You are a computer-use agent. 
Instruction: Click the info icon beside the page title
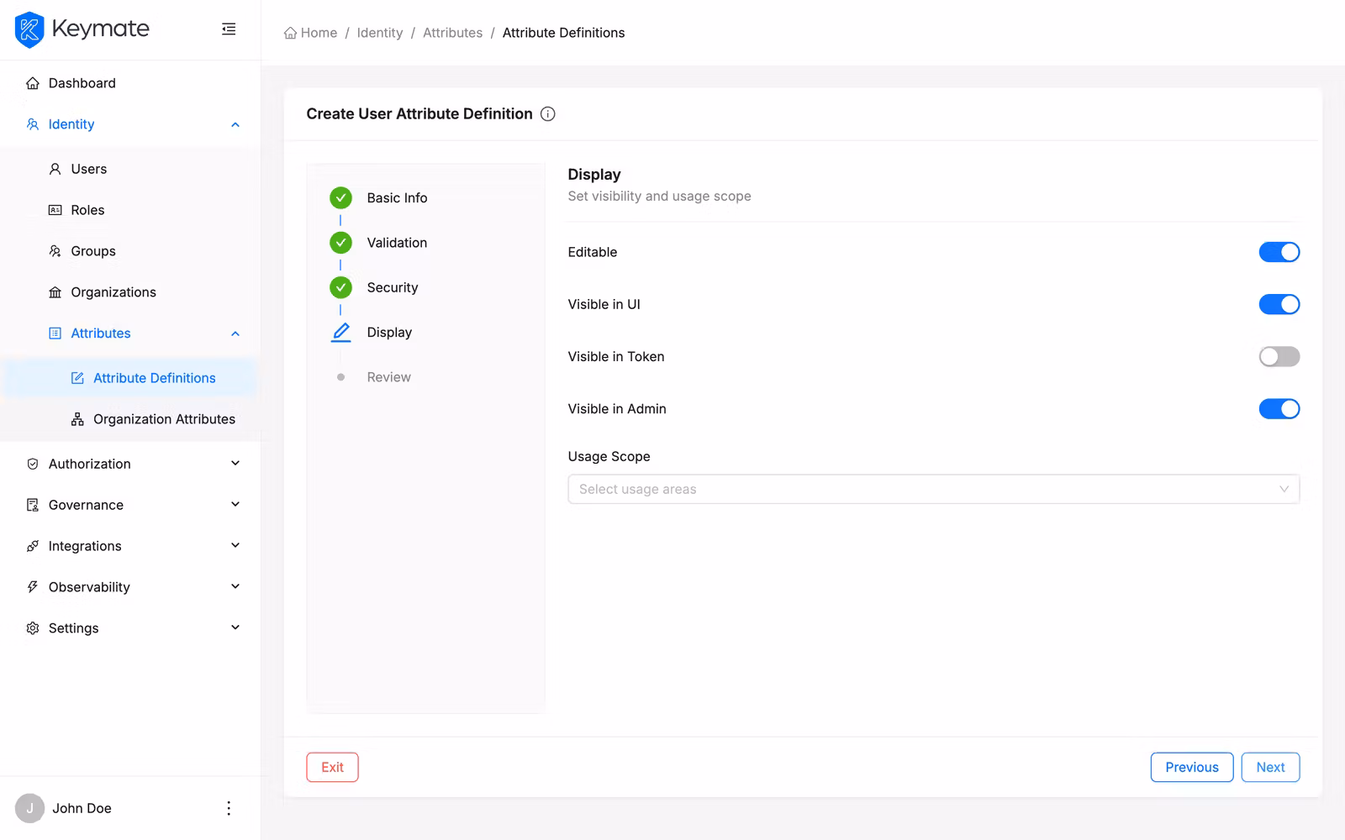547,113
